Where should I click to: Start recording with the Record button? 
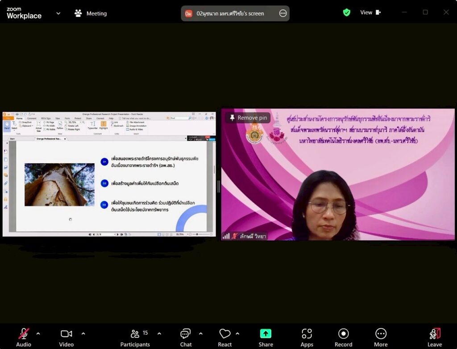tap(343, 338)
